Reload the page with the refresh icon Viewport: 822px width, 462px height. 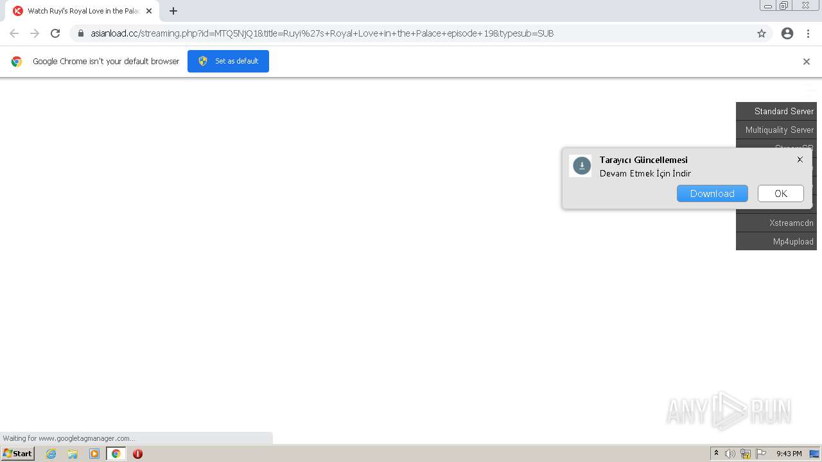click(x=55, y=33)
